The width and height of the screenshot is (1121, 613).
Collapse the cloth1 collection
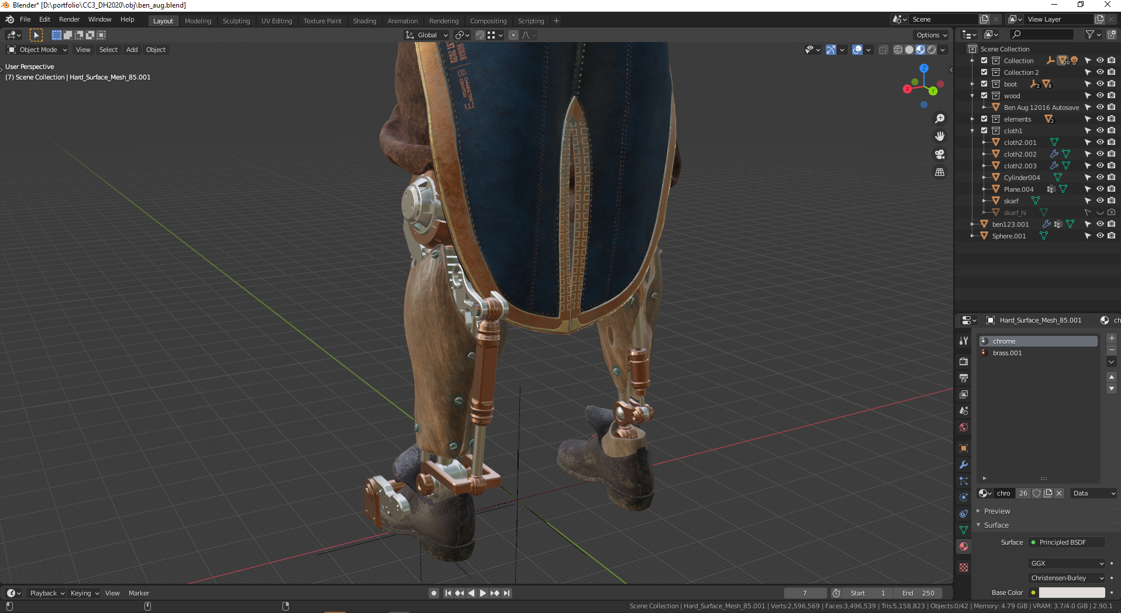point(972,131)
